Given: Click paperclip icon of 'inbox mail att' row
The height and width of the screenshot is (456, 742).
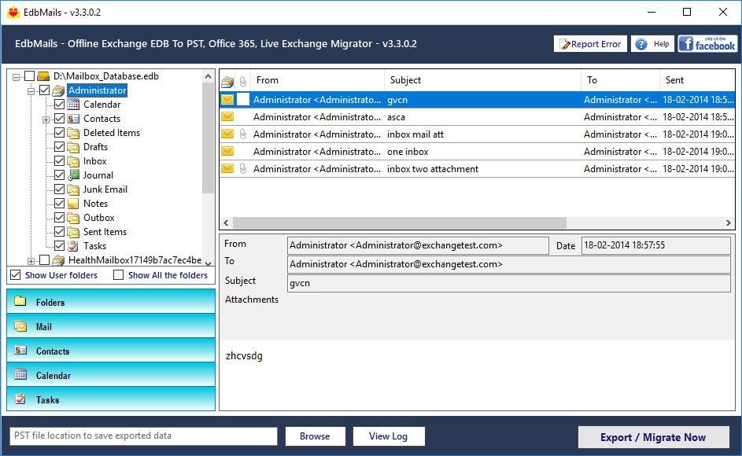Looking at the screenshot, I should coord(243,134).
